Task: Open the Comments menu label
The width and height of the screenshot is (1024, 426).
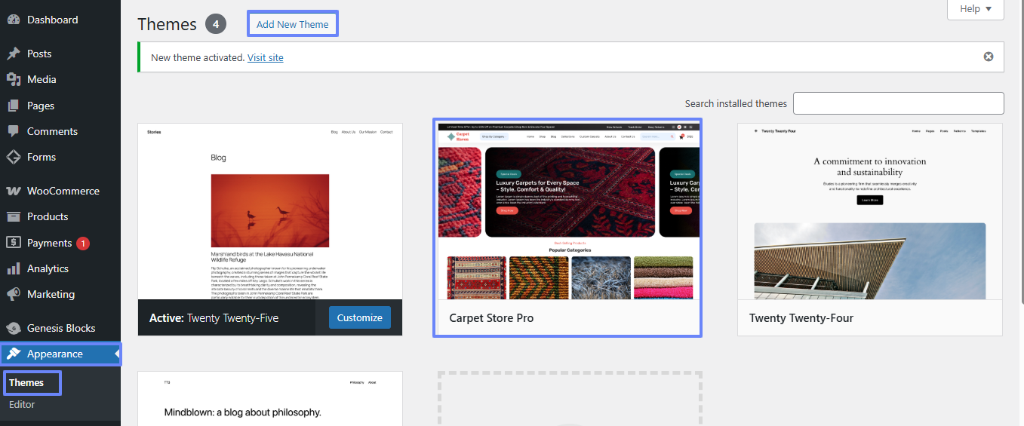Action: (x=52, y=131)
